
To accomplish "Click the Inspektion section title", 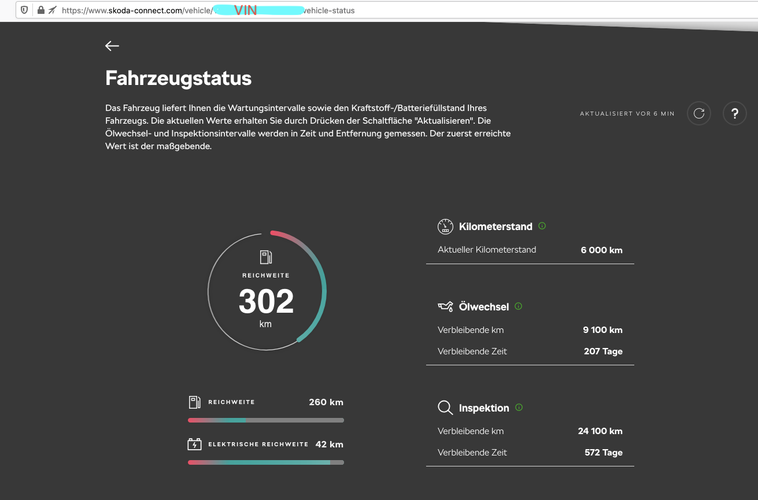I will 484,408.
